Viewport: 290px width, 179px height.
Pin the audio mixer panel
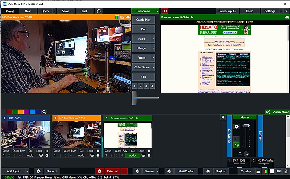click(x=223, y=118)
